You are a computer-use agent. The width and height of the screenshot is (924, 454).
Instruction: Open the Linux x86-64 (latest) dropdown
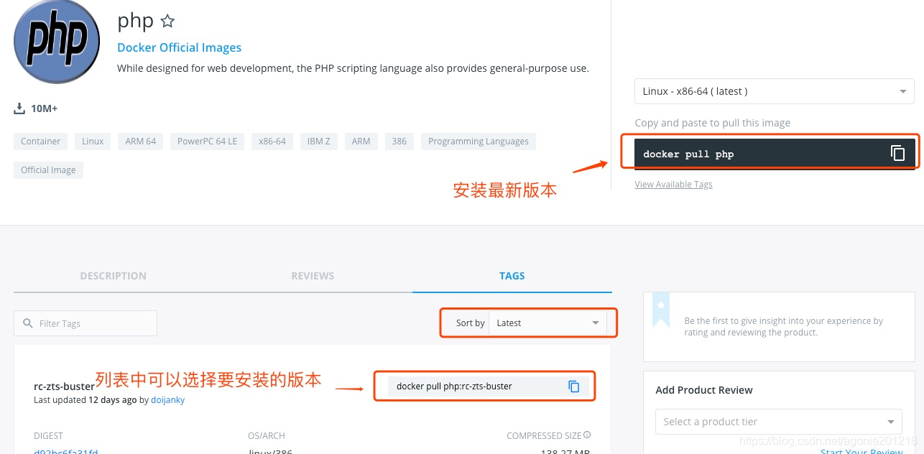click(x=775, y=91)
